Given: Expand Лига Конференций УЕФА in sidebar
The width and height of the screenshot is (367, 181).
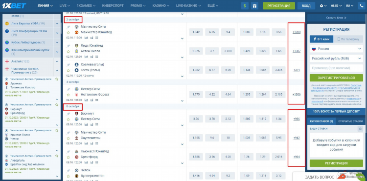Looking at the screenshot, I should (x=57, y=33).
